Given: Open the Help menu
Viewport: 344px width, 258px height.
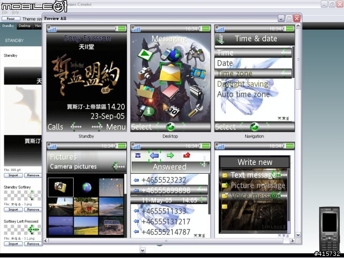Looking at the screenshot, I should (15, 12).
